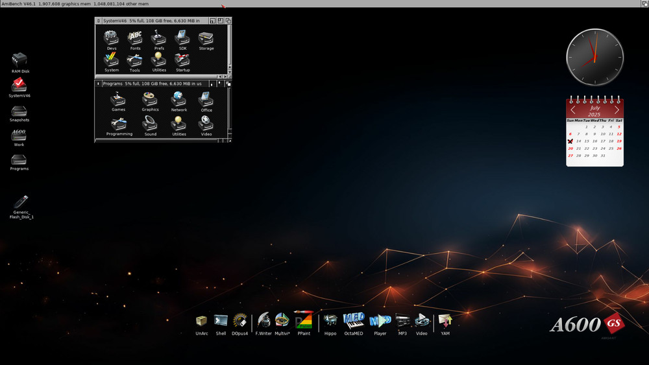Click the analog clock widget
The height and width of the screenshot is (365, 649).
594,57
